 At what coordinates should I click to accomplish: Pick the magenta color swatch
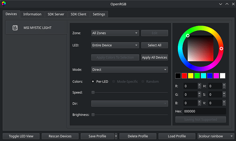pyautogui.click(x=216, y=76)
